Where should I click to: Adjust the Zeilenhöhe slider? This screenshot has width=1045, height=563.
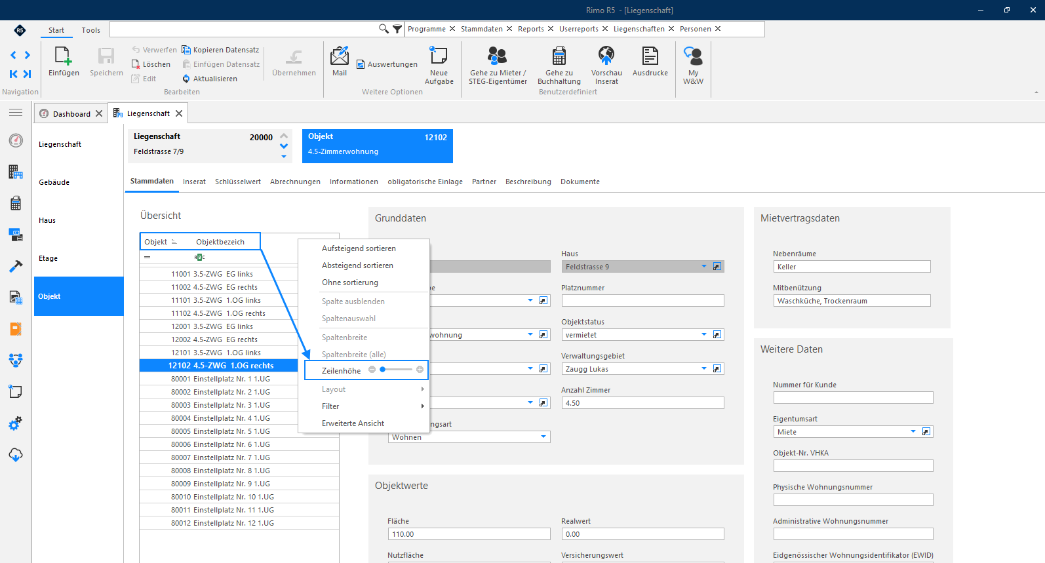pyautogui.click(x=396, y=370)
